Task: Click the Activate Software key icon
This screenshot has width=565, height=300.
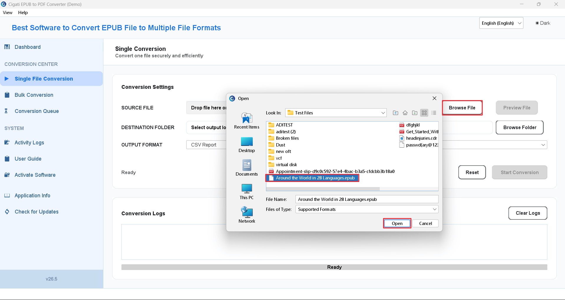Action: [x=7, y=175]
